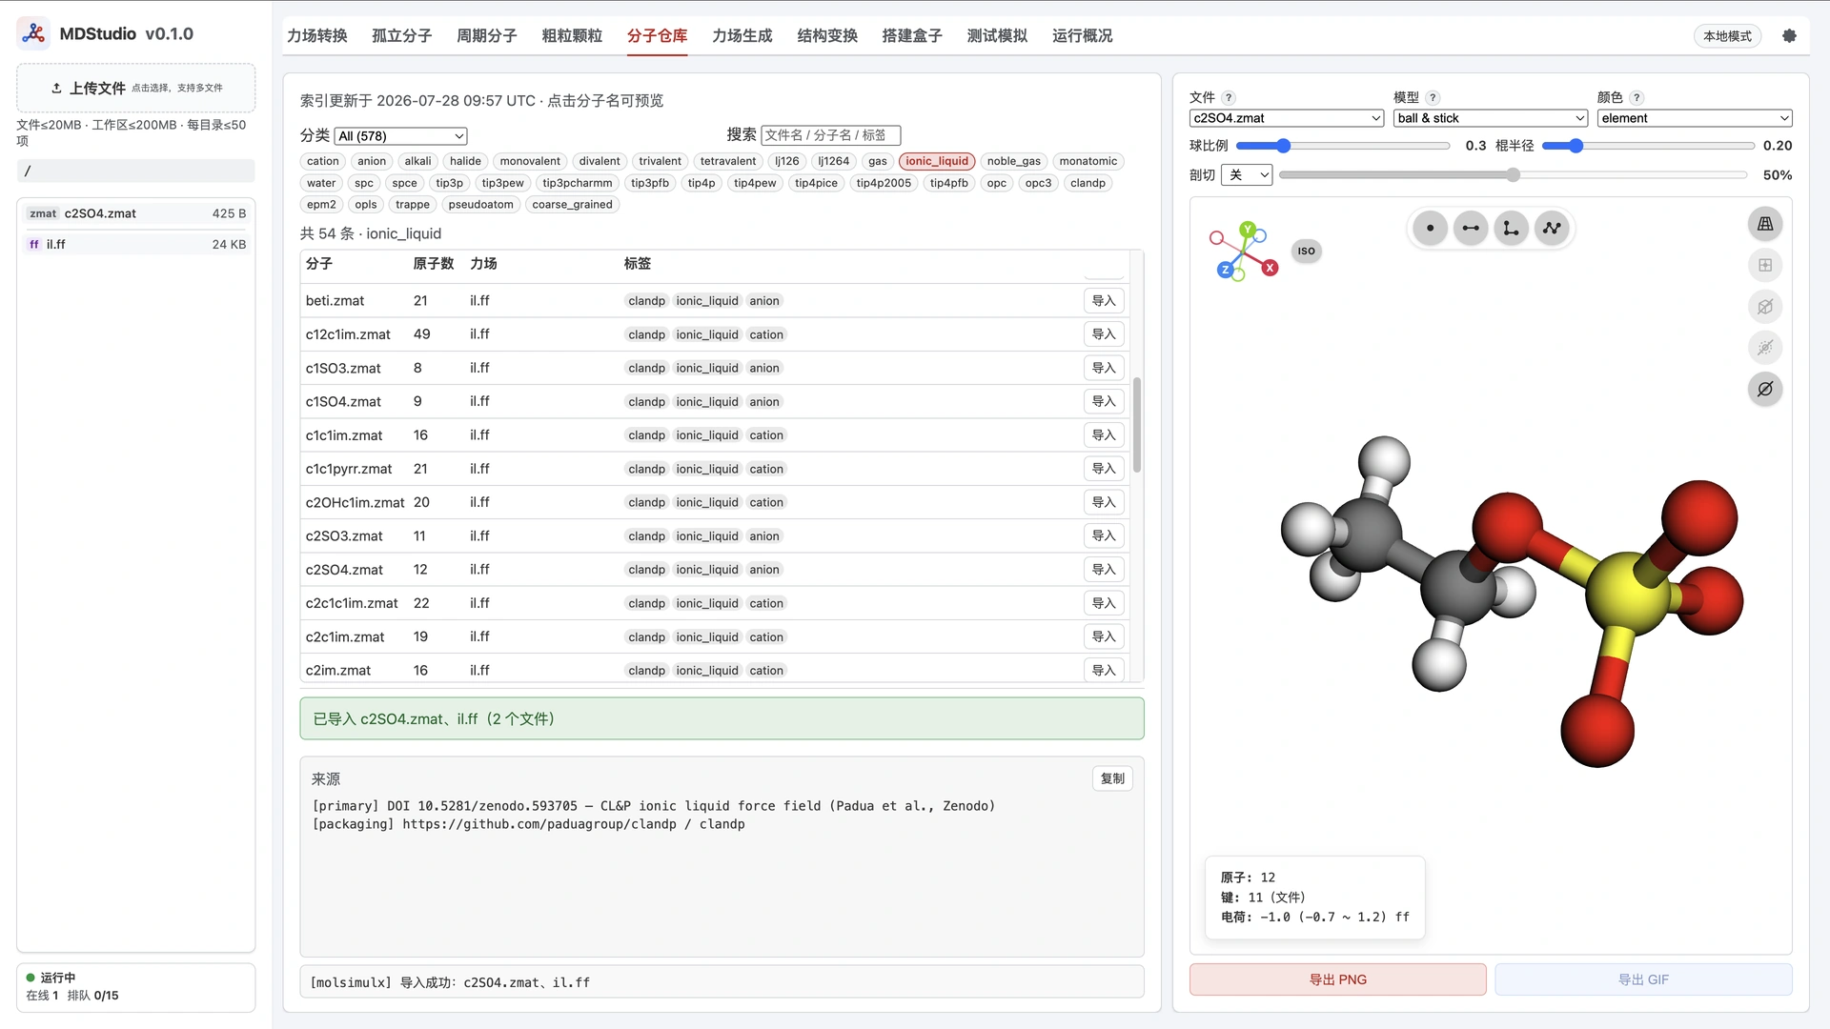This screenshot has width=1830, height=1029.
Task: Click the crossed-out box icon
Action: click(x=1765, y=307)
